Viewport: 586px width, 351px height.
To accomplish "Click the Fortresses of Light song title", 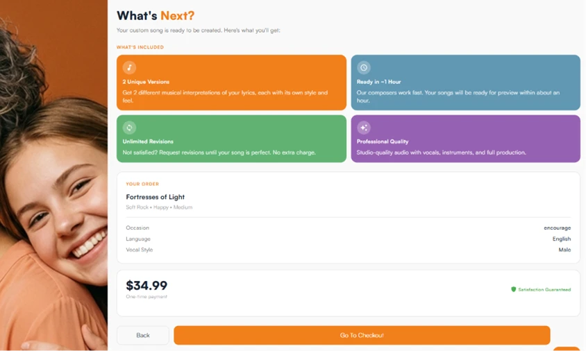I will click(155, 197).
